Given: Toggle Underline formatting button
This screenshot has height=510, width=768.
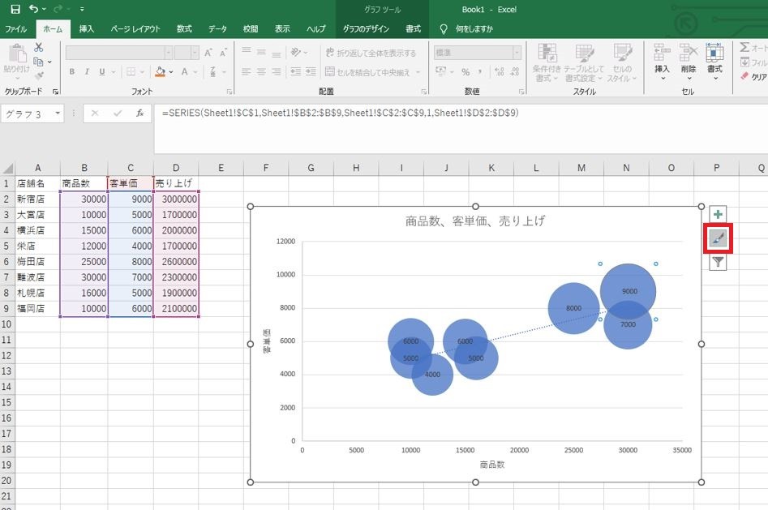Looking at the screenshot, I should tap(102, 71).
